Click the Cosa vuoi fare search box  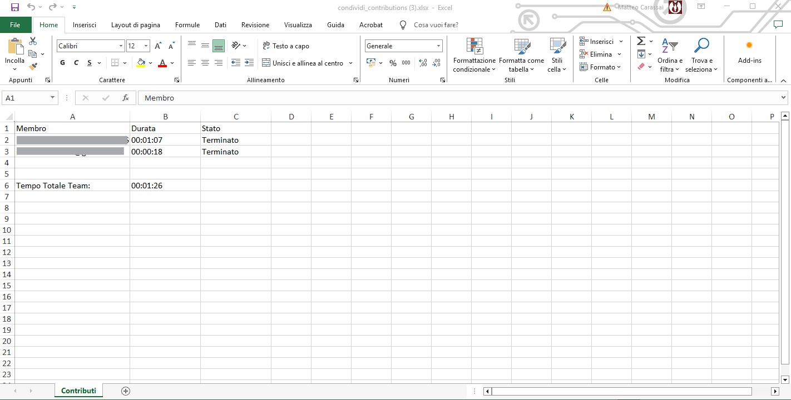coord(436,25)
